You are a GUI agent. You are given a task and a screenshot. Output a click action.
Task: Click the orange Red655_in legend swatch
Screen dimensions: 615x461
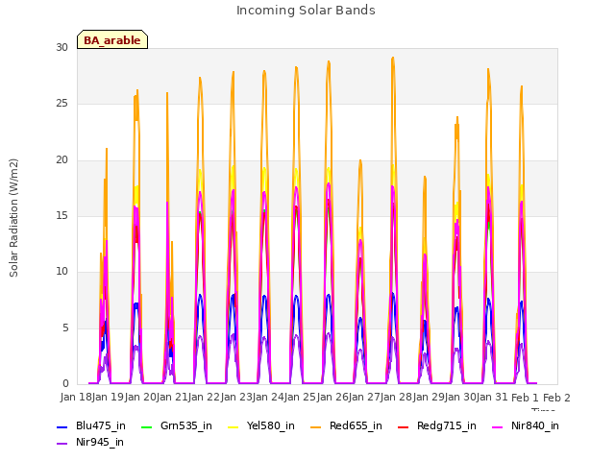316,426
